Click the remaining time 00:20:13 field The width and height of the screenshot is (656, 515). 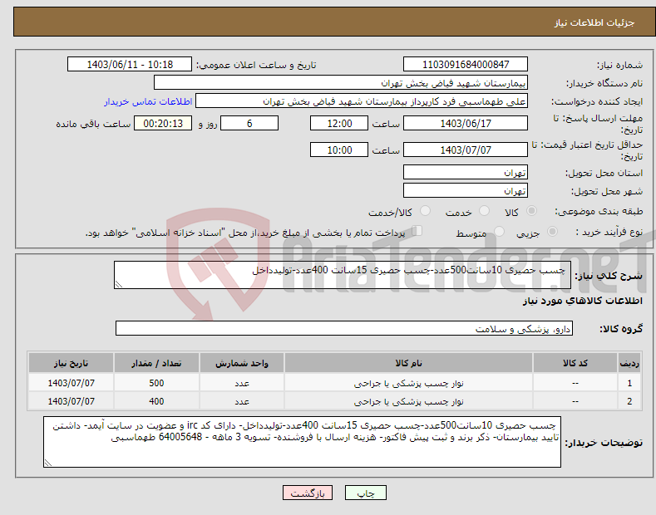tap(163, 123)
